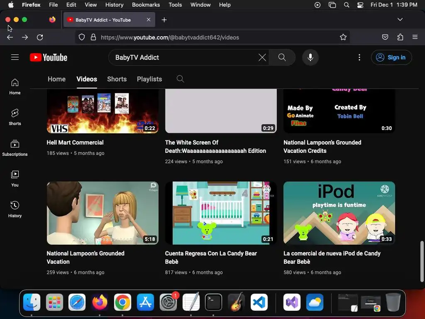Click the magnifier search button
The height and width of the screenshot is (319, 425).
coord(282,57)
